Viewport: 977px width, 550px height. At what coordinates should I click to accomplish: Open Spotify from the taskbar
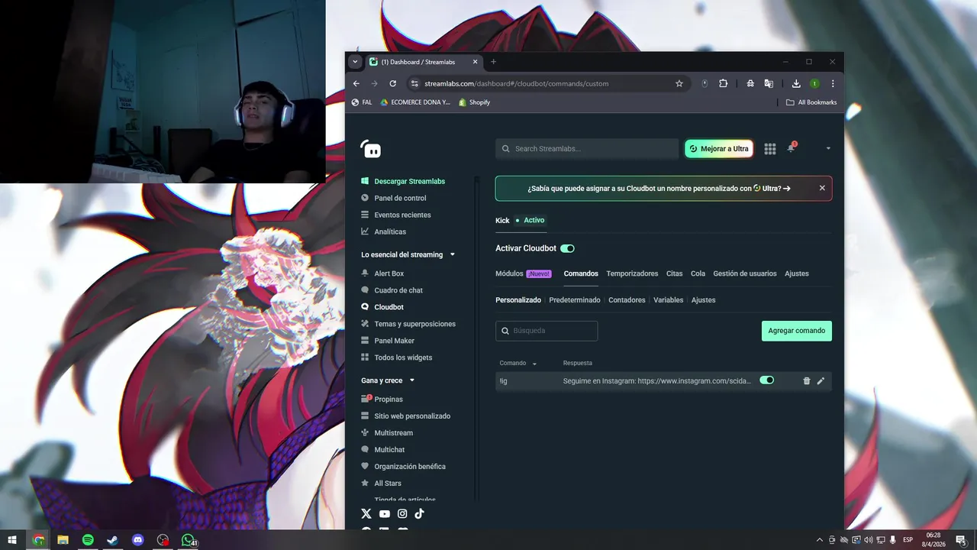[x=88, y=540]
